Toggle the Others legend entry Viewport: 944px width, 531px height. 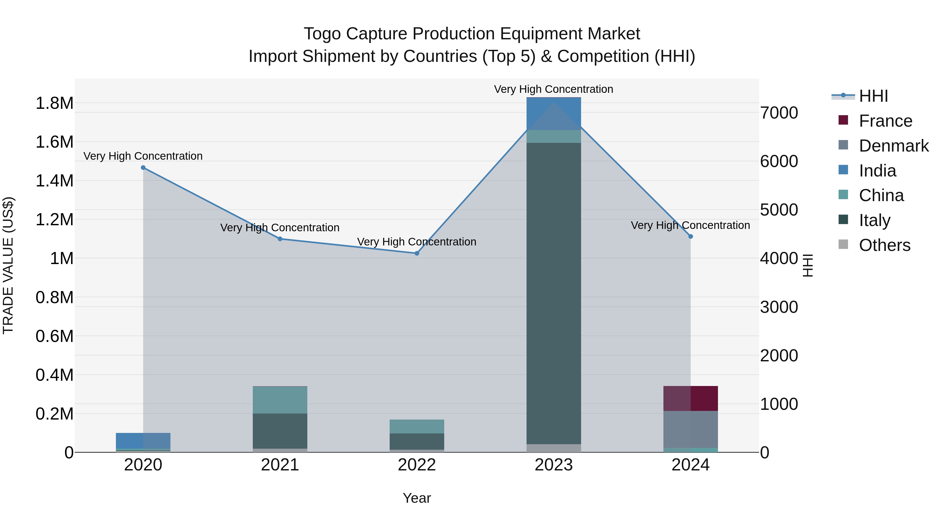874,245
